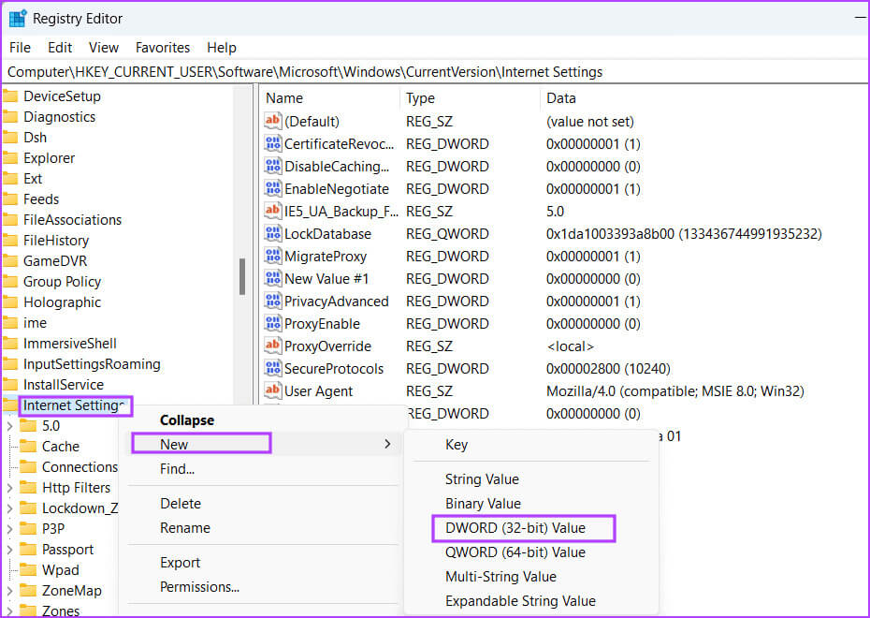Open the Help menu

pos(222,47)
